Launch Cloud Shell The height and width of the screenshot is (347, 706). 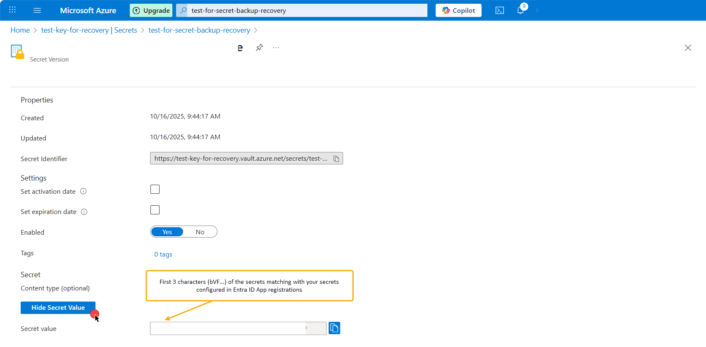[x=499, y=10]
